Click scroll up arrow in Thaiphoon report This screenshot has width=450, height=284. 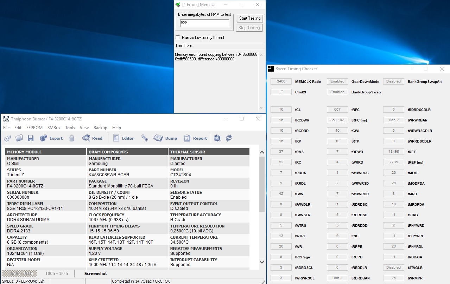pyautogui.click(x=262, y=152)
